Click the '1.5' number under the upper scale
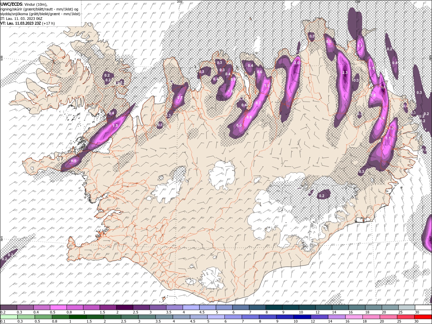Screen dimensions: 432x324 coord(102,312)
